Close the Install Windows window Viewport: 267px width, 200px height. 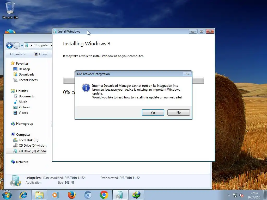pyautogui.click(x=210, y=32)
